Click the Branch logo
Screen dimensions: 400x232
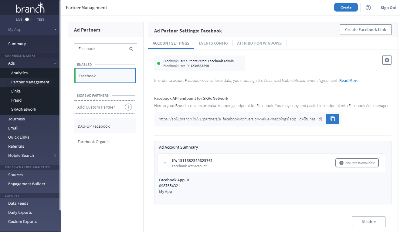[x=30, y=8]
